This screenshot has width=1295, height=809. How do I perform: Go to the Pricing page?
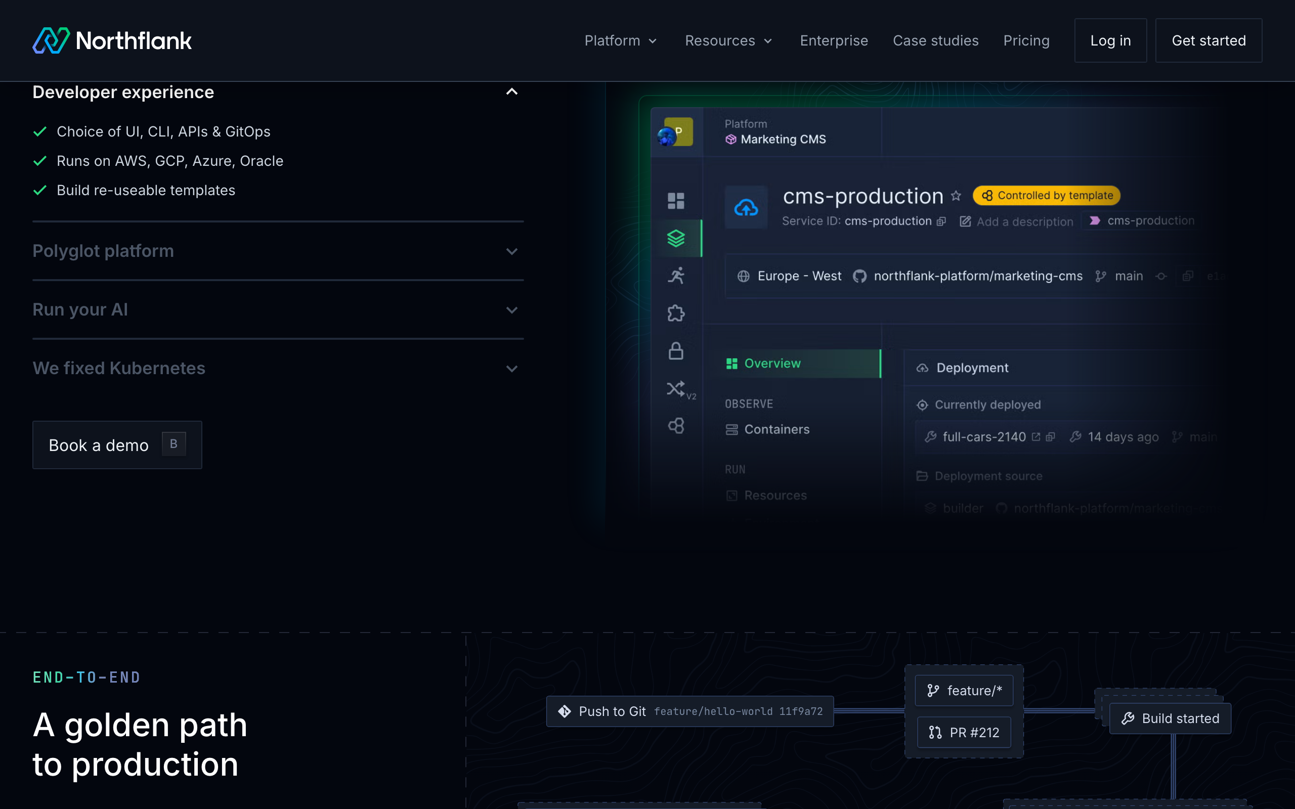1026,40
